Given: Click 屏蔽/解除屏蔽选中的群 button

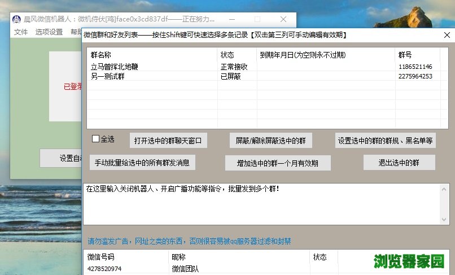Looking at the screenshot, I should (270, 141).
